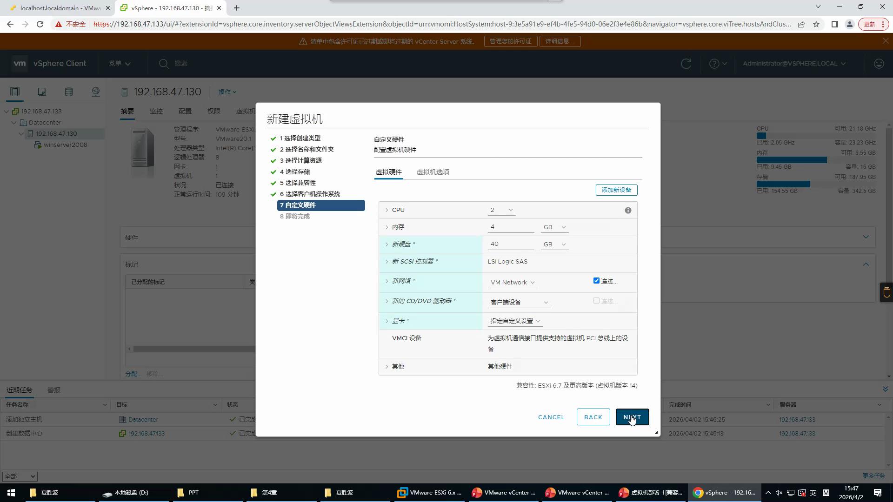Image resolution: width=893 pixels, height=502 pixels.
Task: Open VMs and Templates inventory view
Action: [42, 92]
